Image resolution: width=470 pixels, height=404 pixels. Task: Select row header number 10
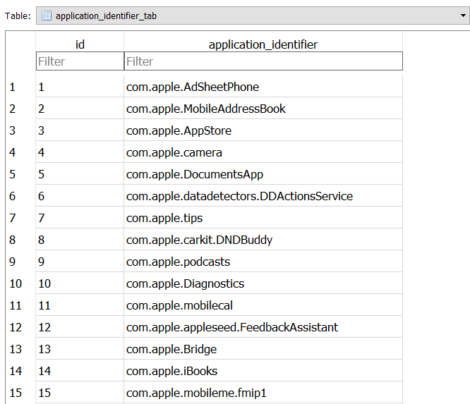pyautogui.click(x=20, y=283)
